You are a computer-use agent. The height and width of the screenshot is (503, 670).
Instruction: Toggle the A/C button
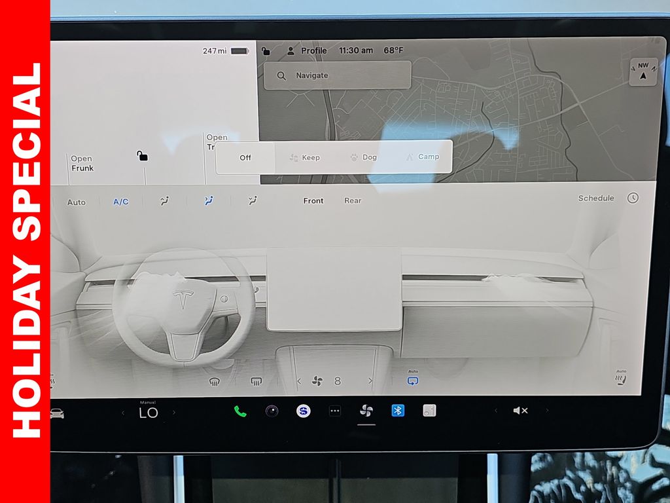coord(121,202)
